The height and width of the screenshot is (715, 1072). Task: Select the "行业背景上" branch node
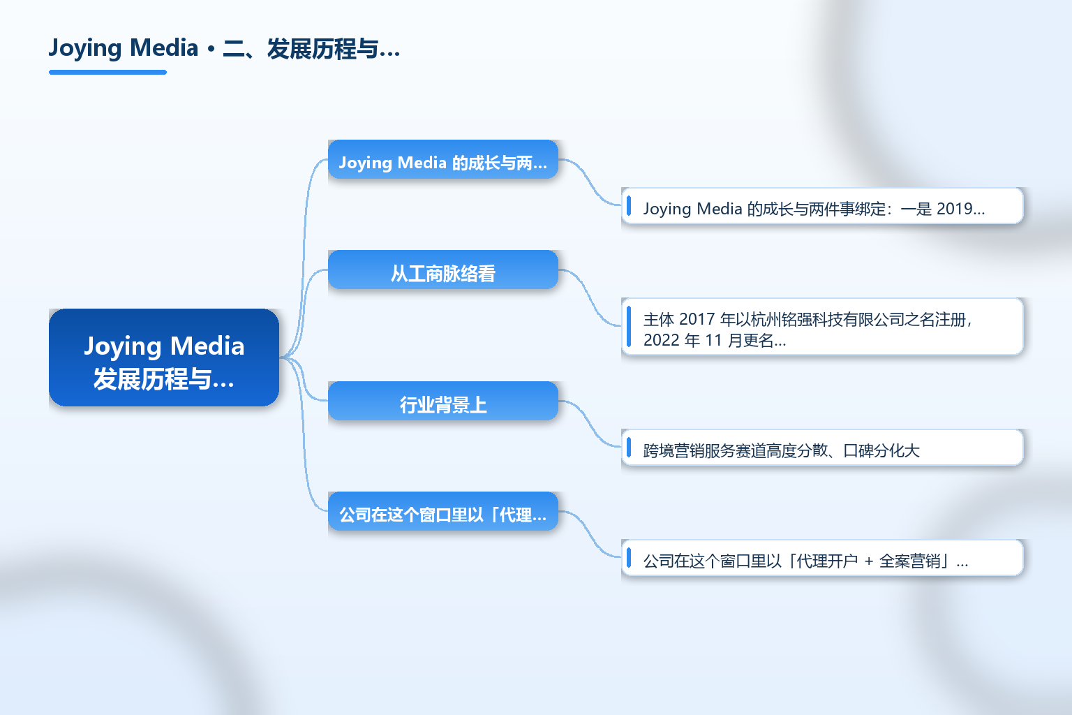pos(443,401)
